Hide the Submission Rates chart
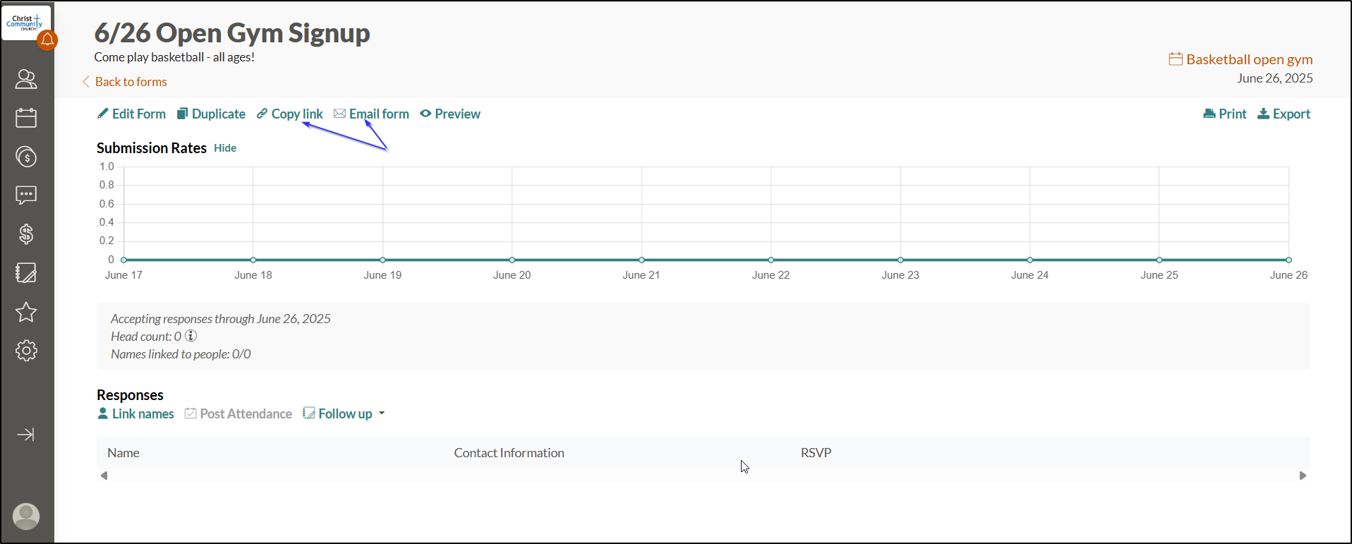Image resolution: width=1352 pixels, height=544 pixels. pos(225,148)
